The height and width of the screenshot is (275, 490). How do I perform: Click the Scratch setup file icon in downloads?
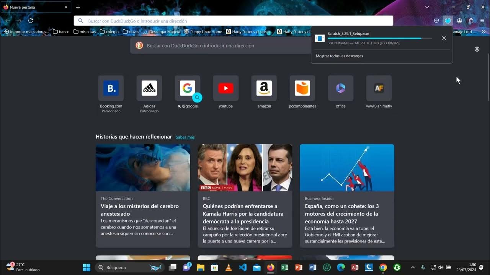click(x=320, y=38)
